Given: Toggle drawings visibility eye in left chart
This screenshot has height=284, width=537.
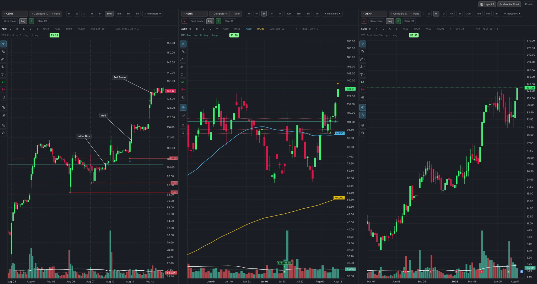Looking at the screenshot, I should (x=3, y=107).
